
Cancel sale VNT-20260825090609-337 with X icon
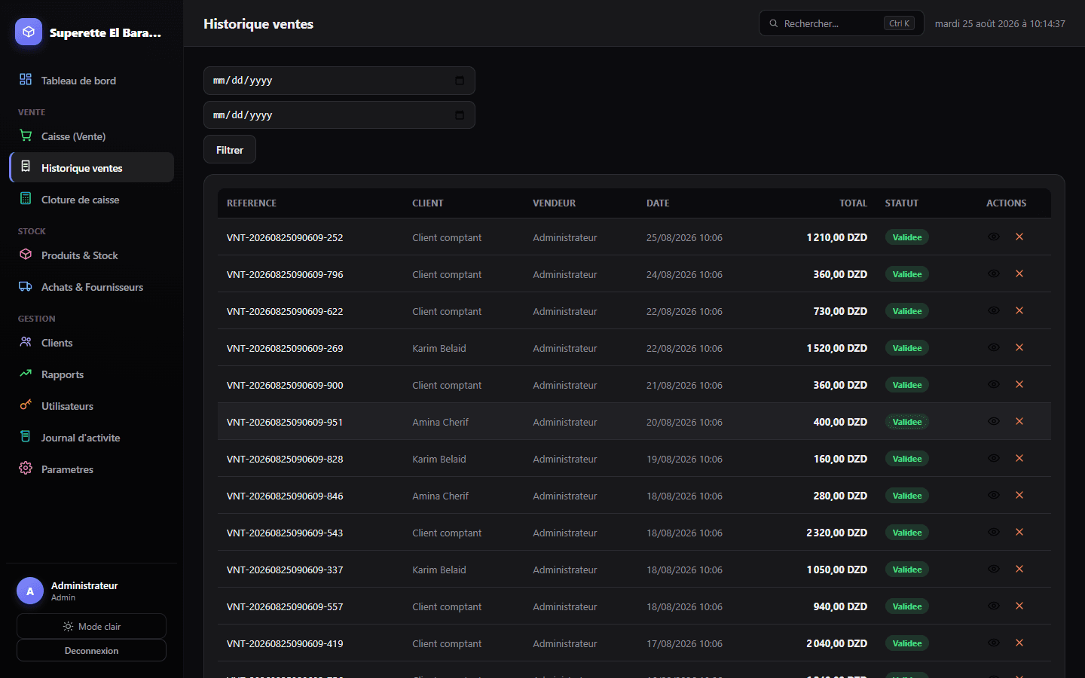pyautogui.click(x=1019, y=569)
